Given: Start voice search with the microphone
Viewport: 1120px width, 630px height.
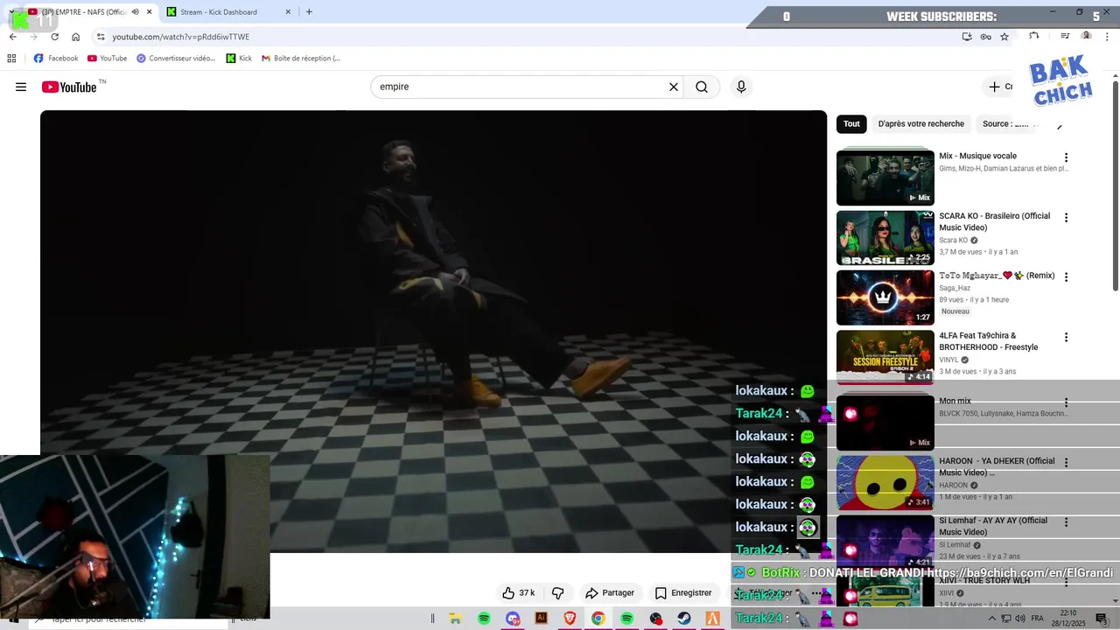Looking at the screenshot, I should click(x=741, y=87).
